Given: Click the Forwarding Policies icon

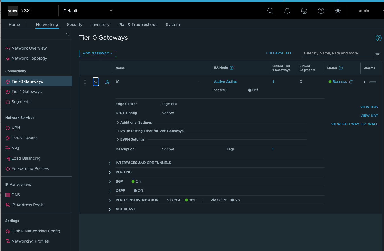Looking at the screenshot, I should 8,169.
